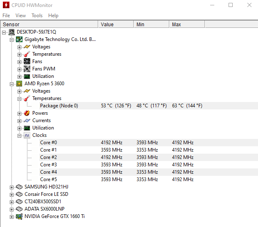
Task: Click the SAMSUNG HD321HJ disk icon
Action: (19, 187)
